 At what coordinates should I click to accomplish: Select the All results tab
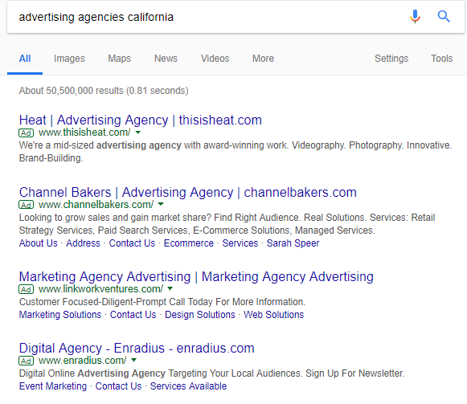[x=25, y=59]
